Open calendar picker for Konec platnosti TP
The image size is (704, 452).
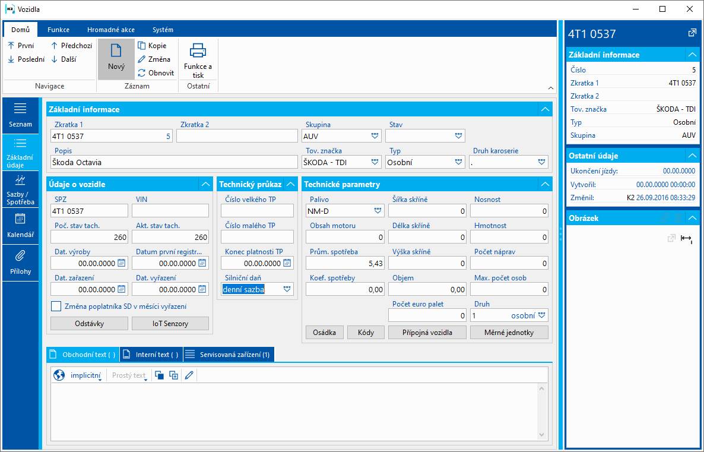tap(287, 263)
